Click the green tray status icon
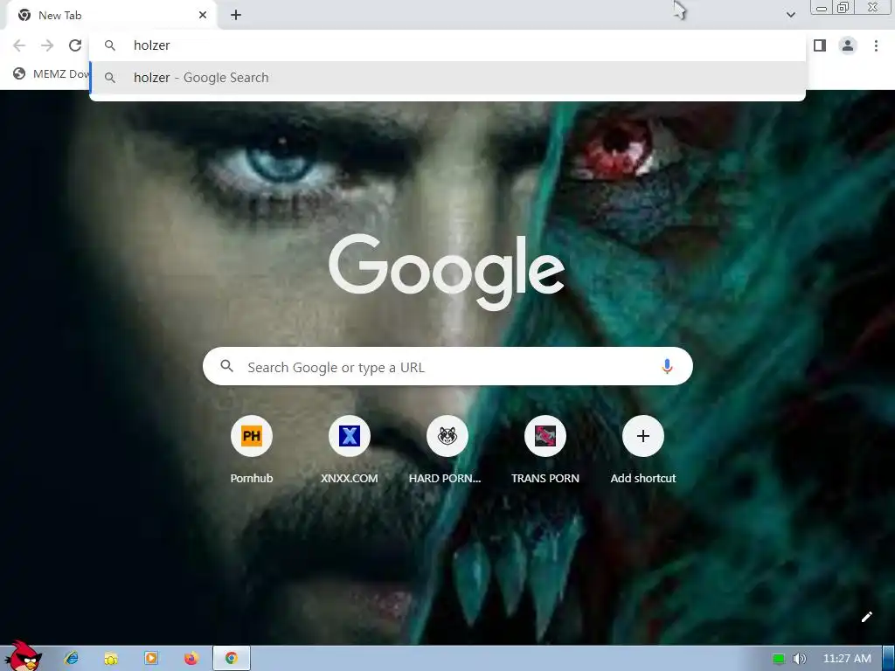895x671 pixels. coord(779,659)
